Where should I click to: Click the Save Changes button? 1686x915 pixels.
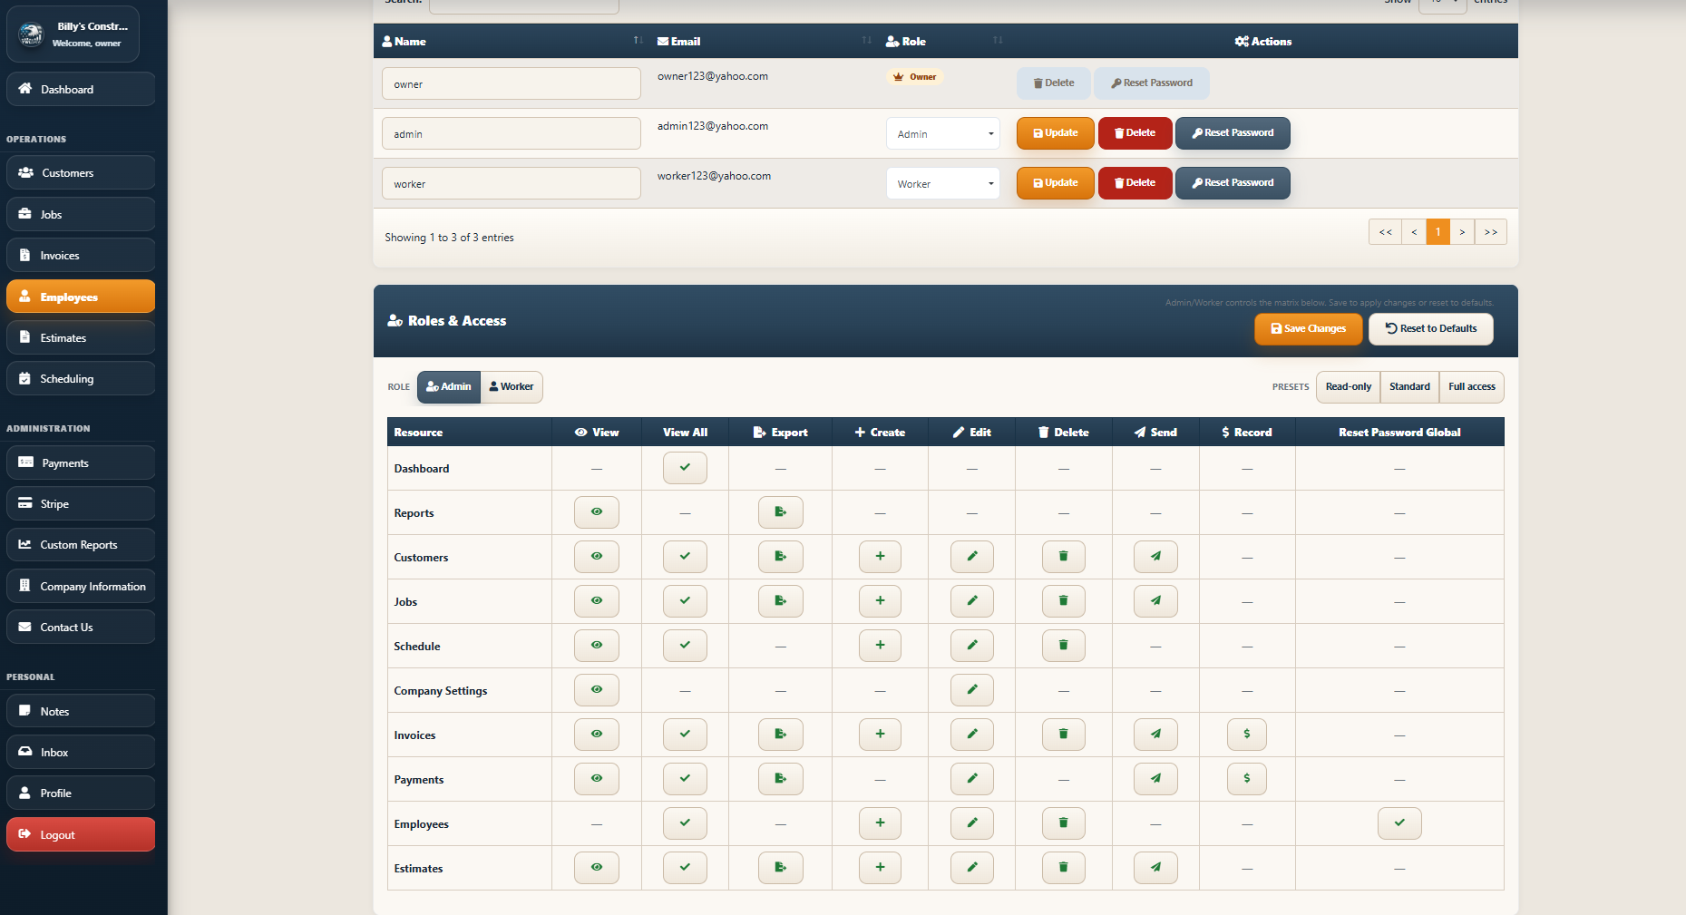click(1308, 328)
